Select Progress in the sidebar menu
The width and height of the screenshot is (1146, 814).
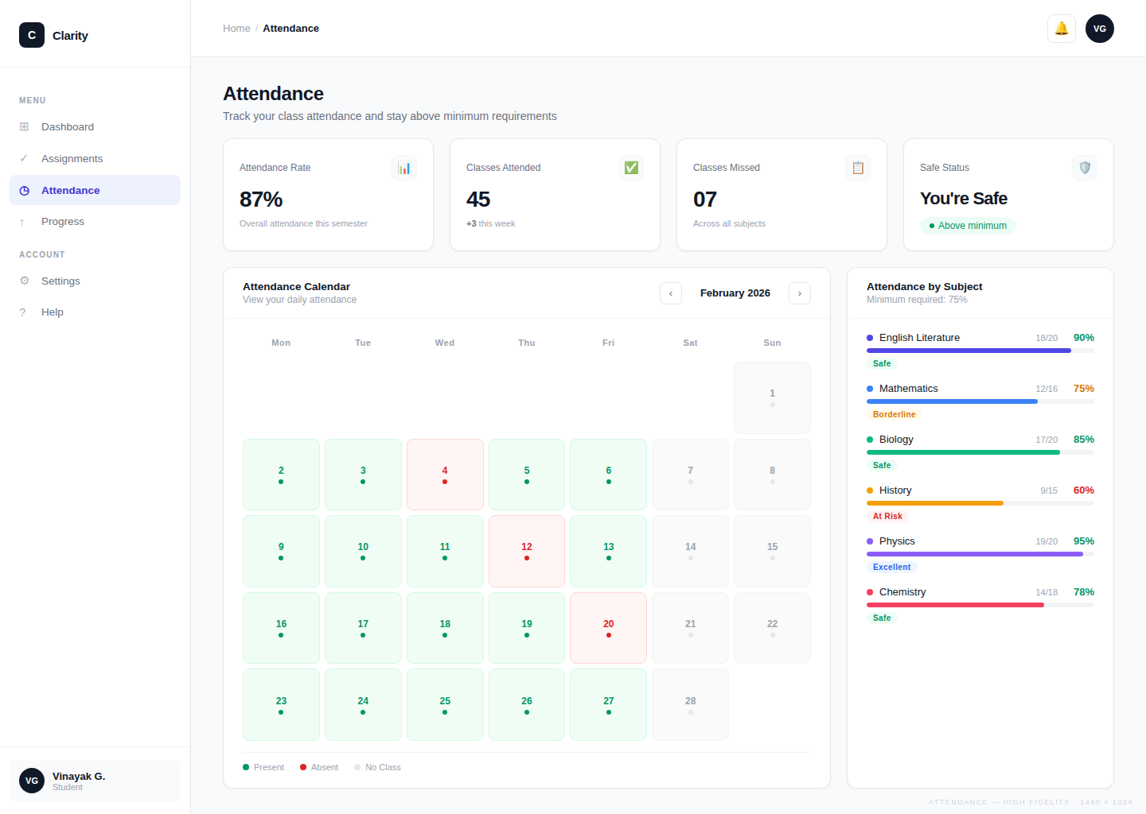tap(63, 221)
